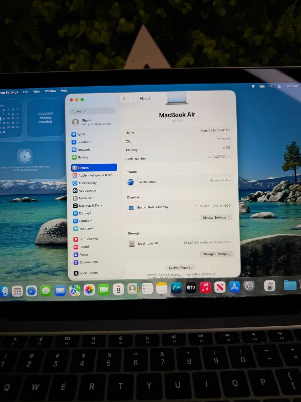Viewport: 301px width, 402px height.
Task: Open Bluetooth settings in the sidebar
Action: pyautogui.click(x=82, y=142)
